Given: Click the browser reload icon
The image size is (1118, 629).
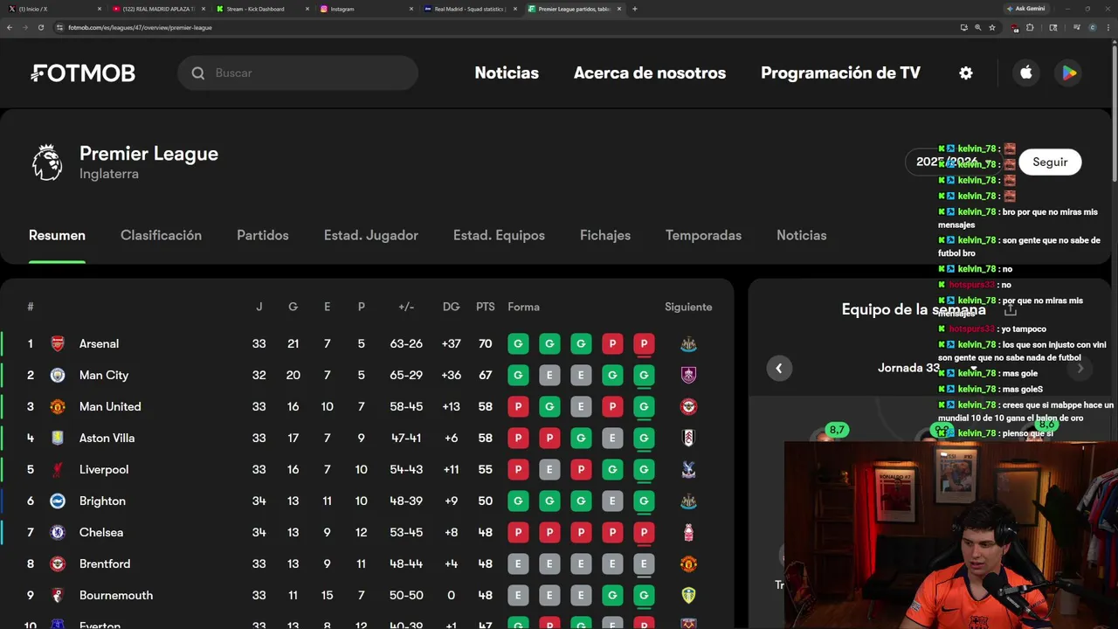Looking at the screenshot, I should pyautogui.click(x=40, y=27).
